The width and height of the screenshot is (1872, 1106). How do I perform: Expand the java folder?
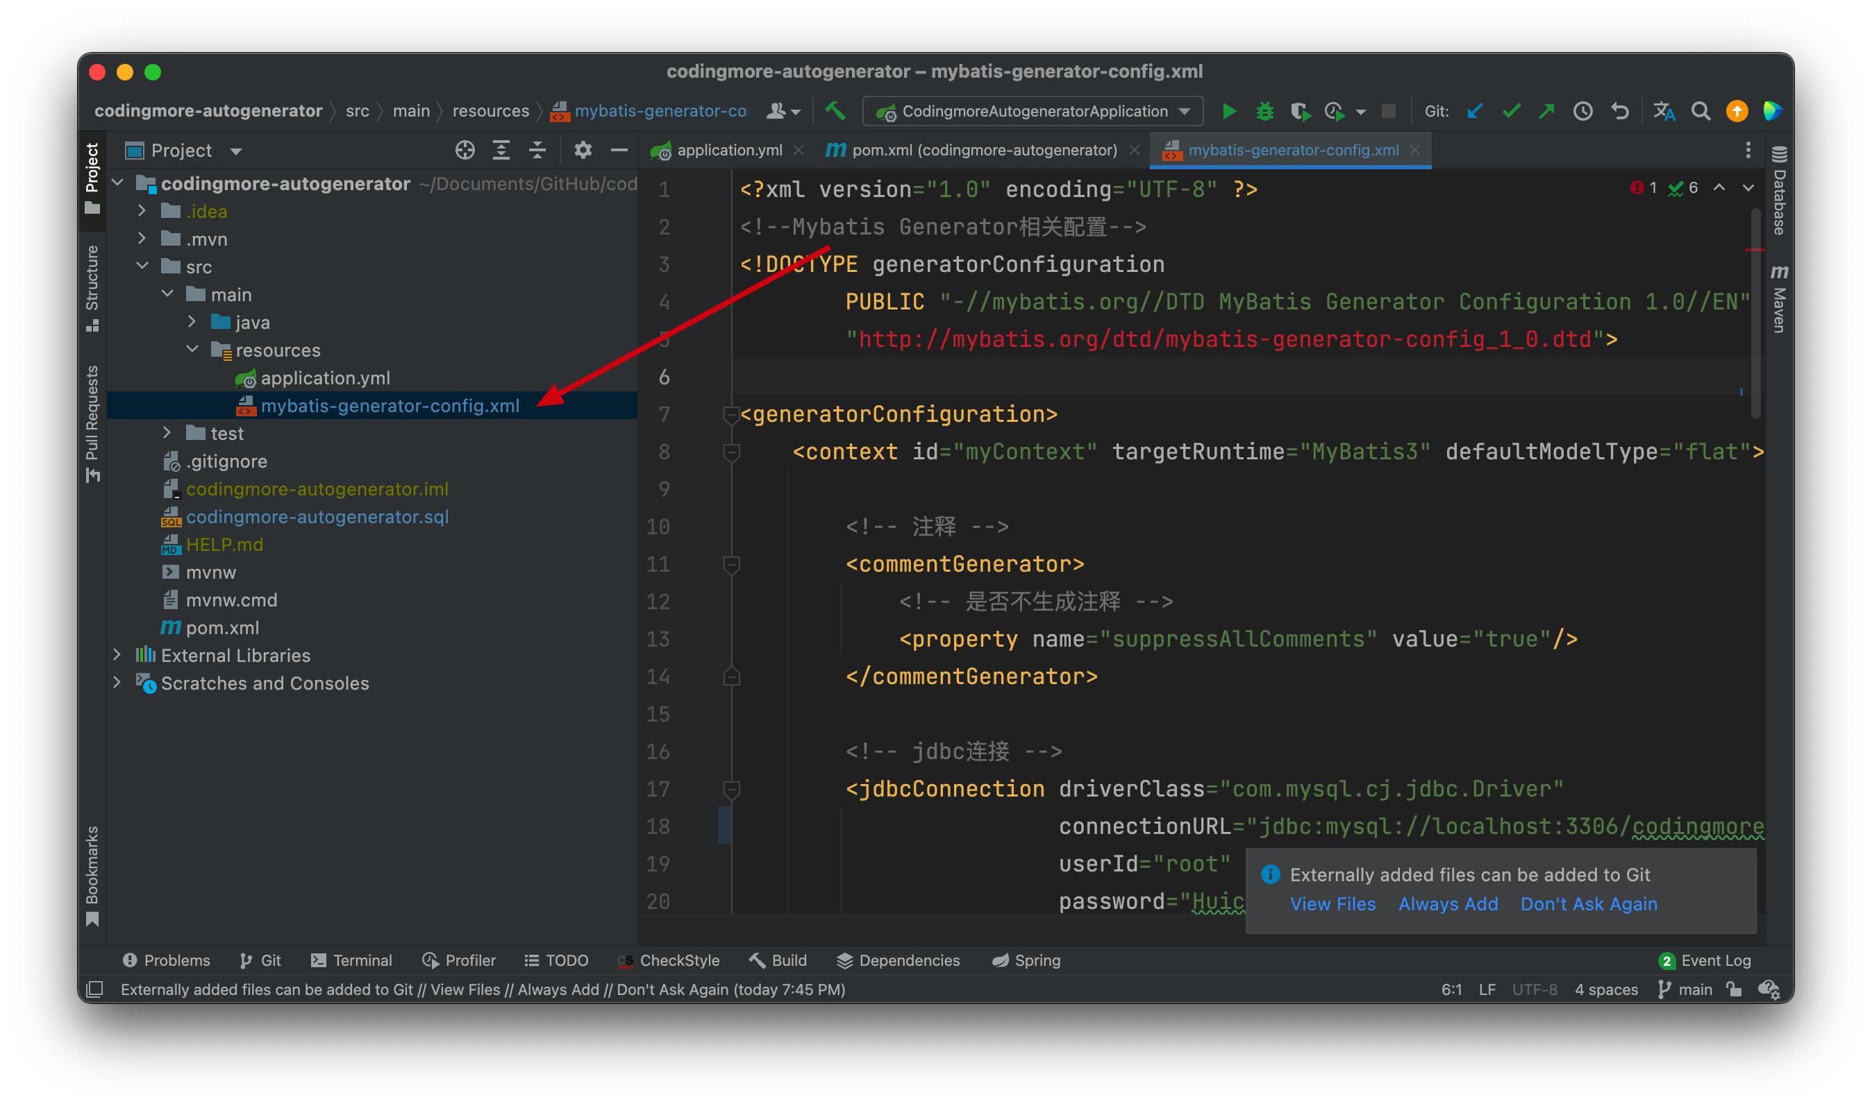pyautogui.click(x=192, y=322)
